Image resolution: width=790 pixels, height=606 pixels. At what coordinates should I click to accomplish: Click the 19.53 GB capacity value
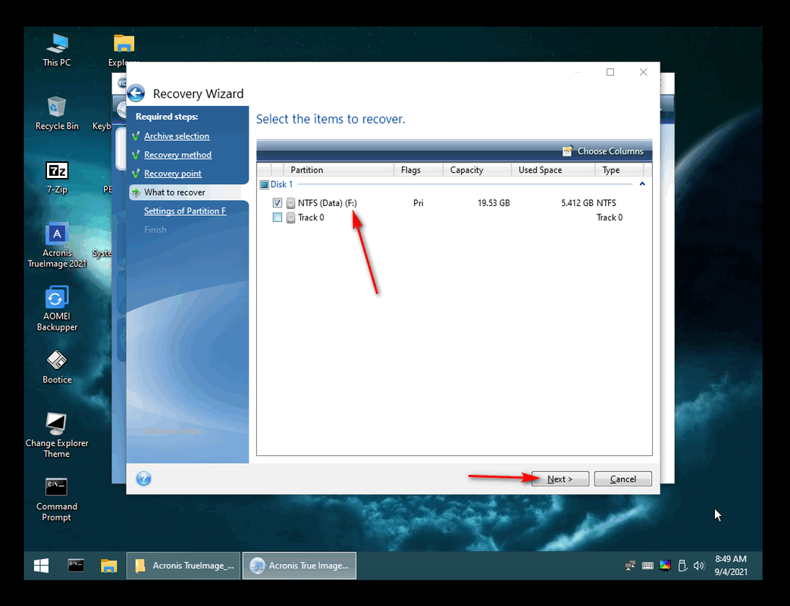494,203
